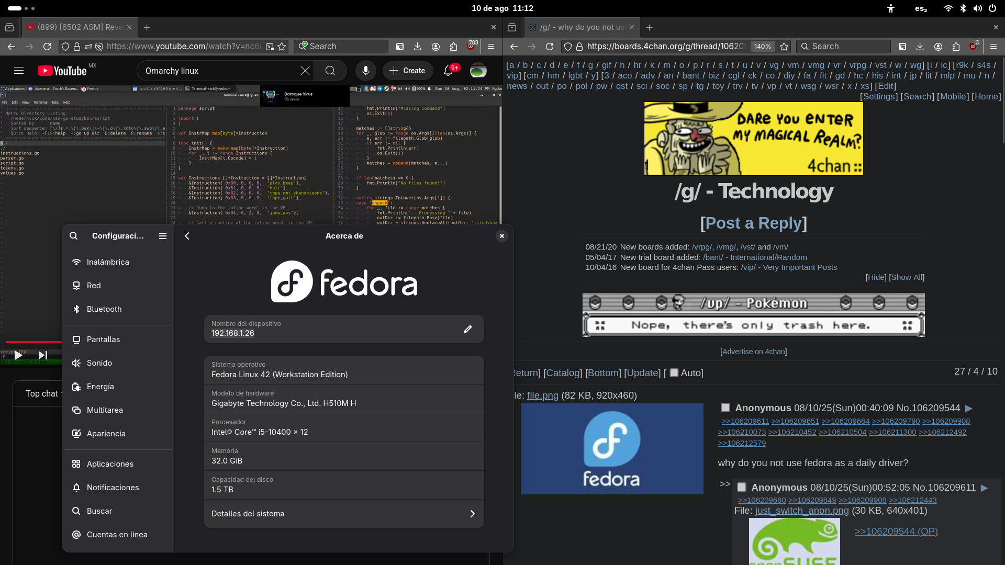The width and height of the screenshot is (1005, 565).
Task: Open the Notificaciones settings panel
Action: point(118,488)
